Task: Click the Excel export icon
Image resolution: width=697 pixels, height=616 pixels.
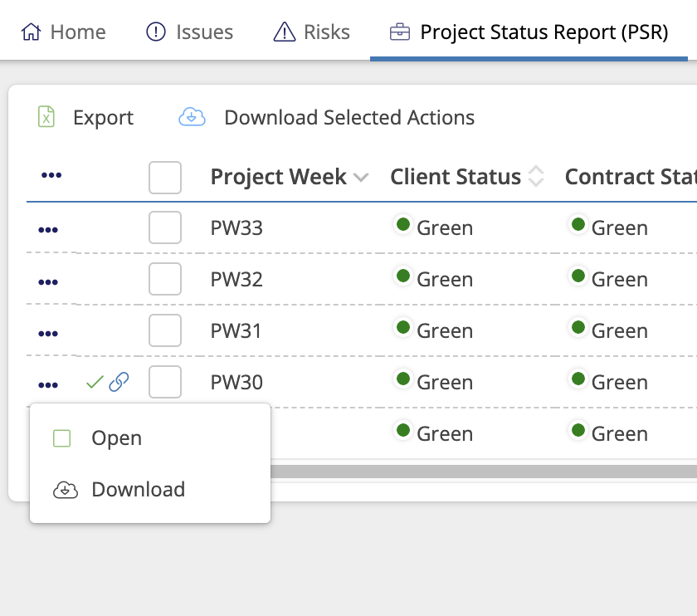Action: click(47, 117)
